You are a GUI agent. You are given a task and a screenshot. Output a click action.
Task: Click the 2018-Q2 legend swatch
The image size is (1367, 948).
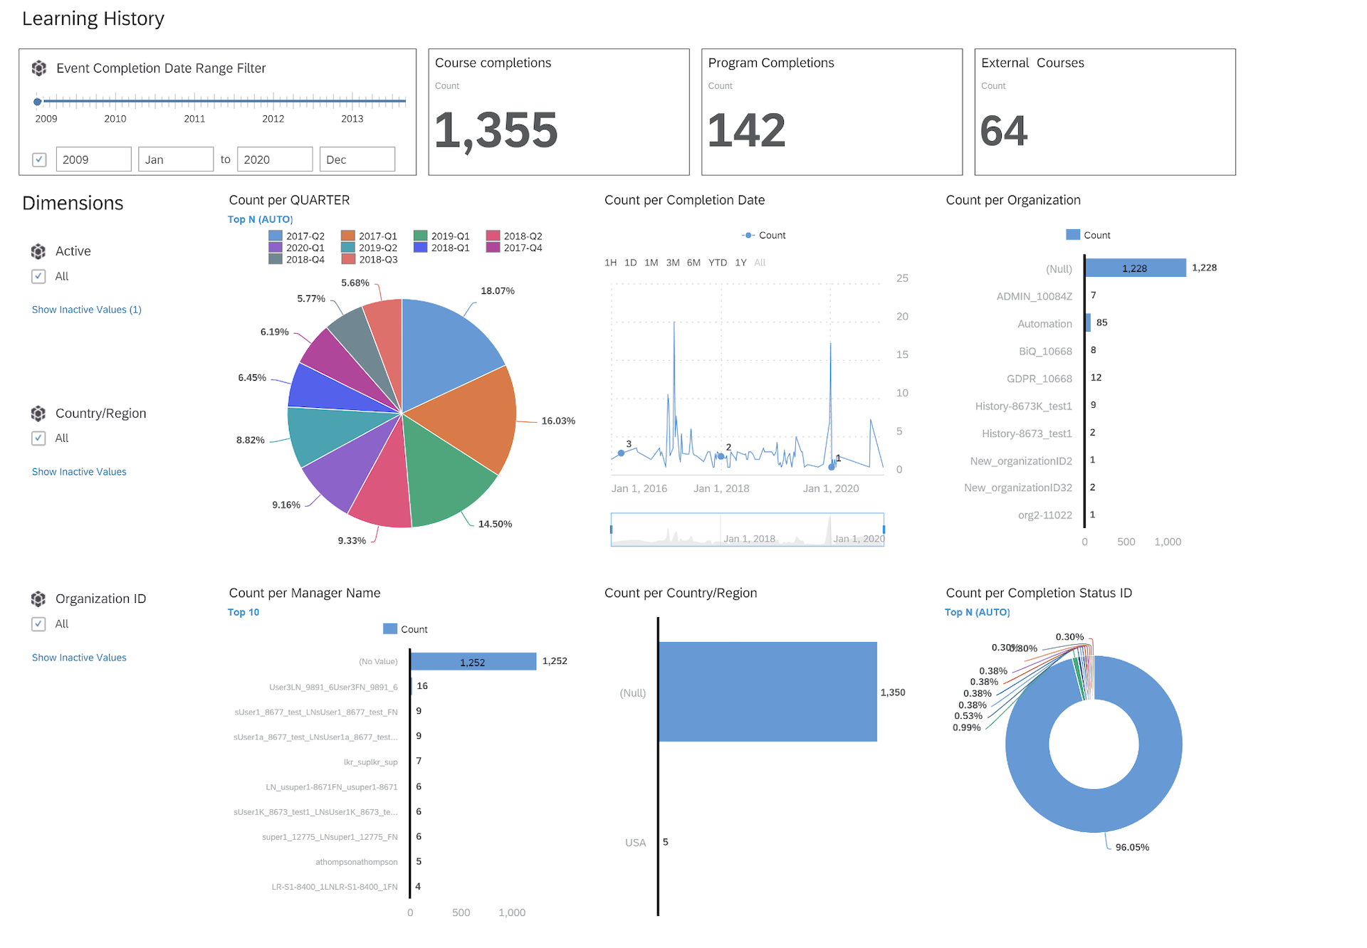493,236
